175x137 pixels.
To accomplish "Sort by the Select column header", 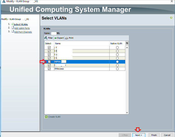I will tap(49, 43).
